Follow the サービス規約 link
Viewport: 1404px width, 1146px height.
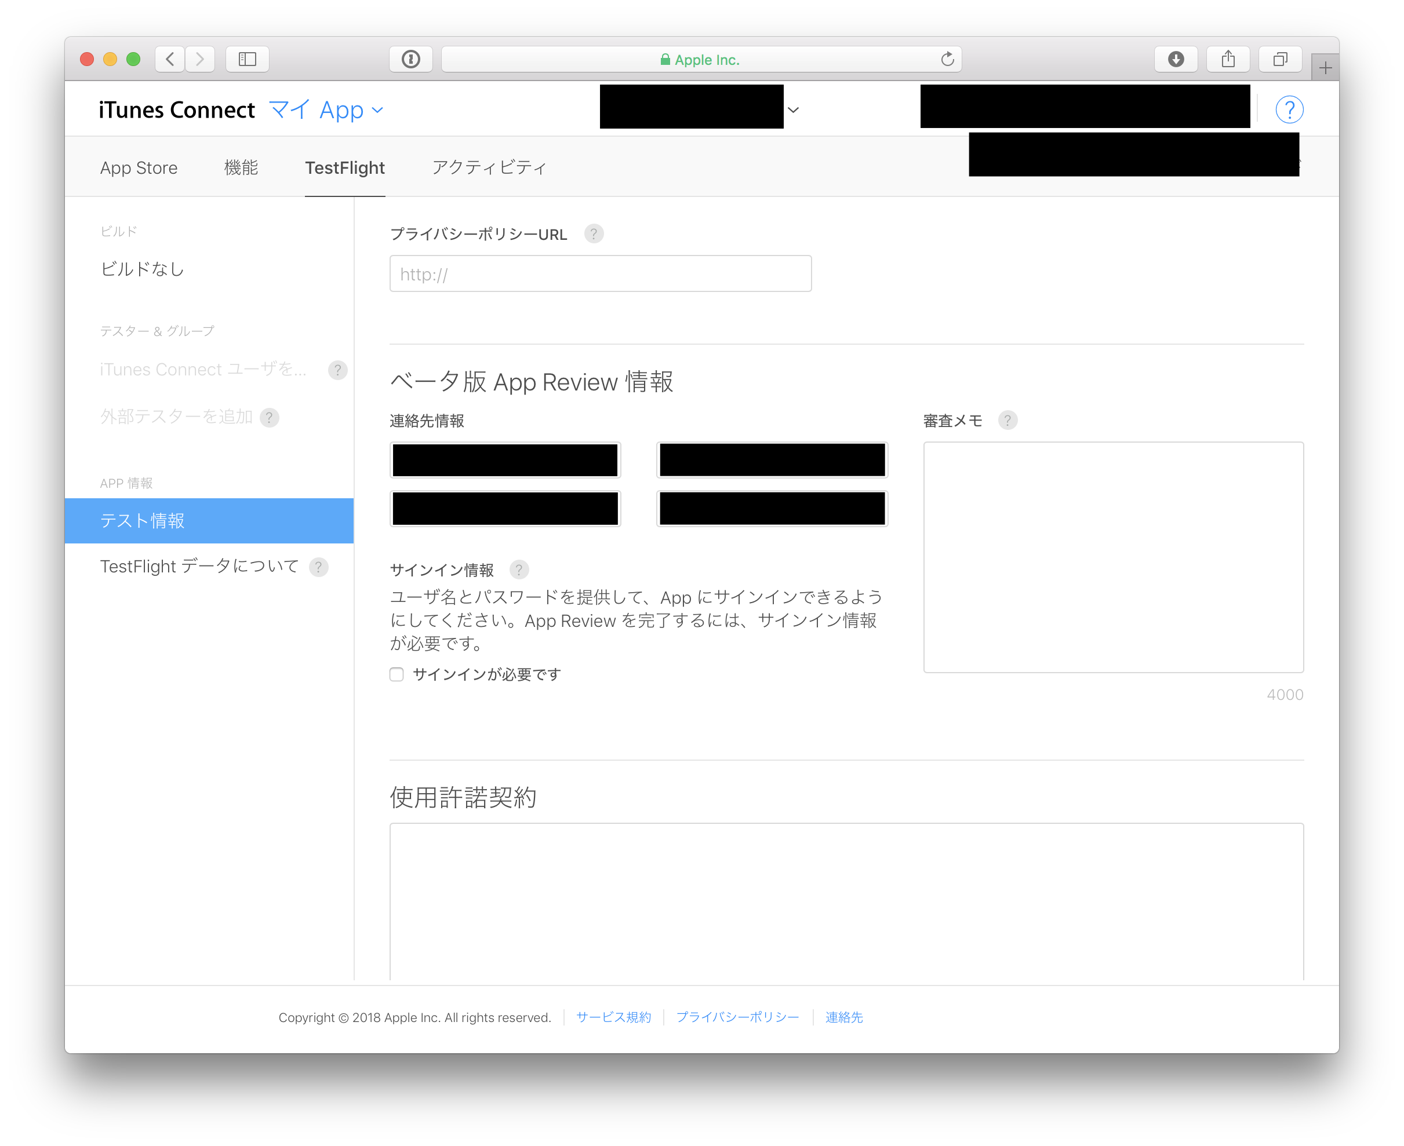click(613, 1017)
